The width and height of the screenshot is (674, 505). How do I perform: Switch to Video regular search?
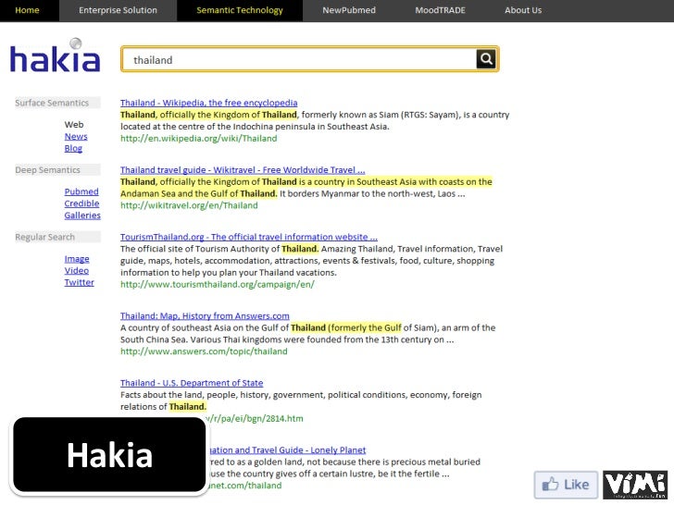[x=77, y=270]
